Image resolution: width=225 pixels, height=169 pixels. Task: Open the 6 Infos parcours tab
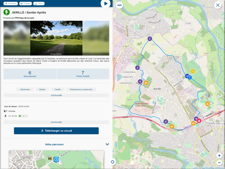pos(30,74)
